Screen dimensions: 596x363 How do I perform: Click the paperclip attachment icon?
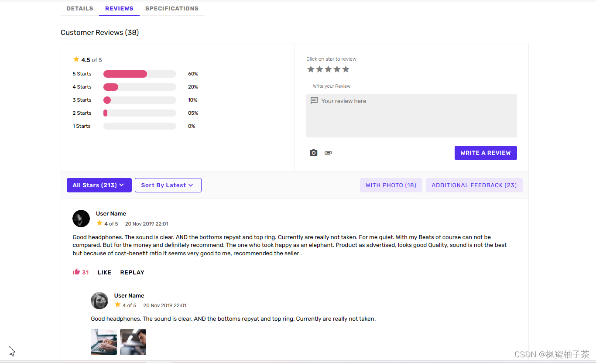tap(328, 153)
